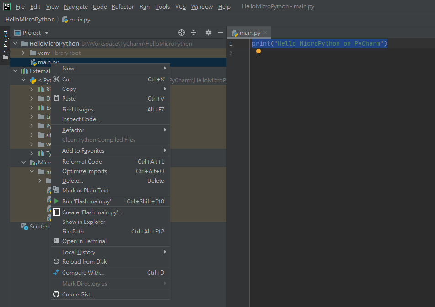This screenshot has width=435, height=307.
Task: Click the External Libraries icon
Action: point(25,71)
